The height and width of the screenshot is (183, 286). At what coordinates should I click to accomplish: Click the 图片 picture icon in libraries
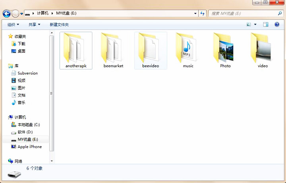14,88
